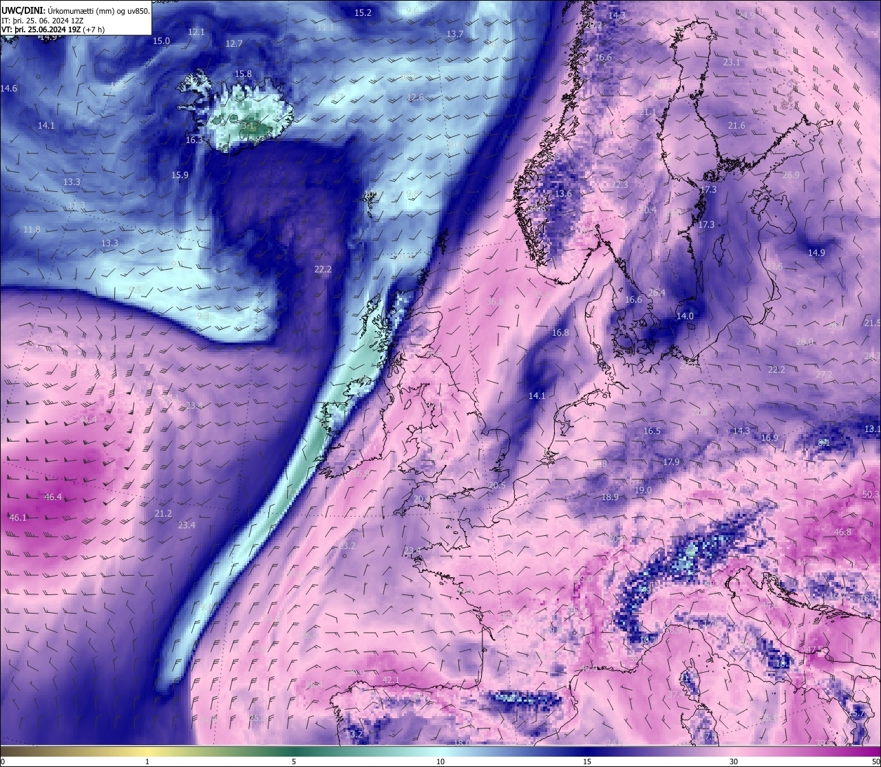Click the 14.6 value at the left edge
This screenshot has height=767, width=881.
[9, 88]
